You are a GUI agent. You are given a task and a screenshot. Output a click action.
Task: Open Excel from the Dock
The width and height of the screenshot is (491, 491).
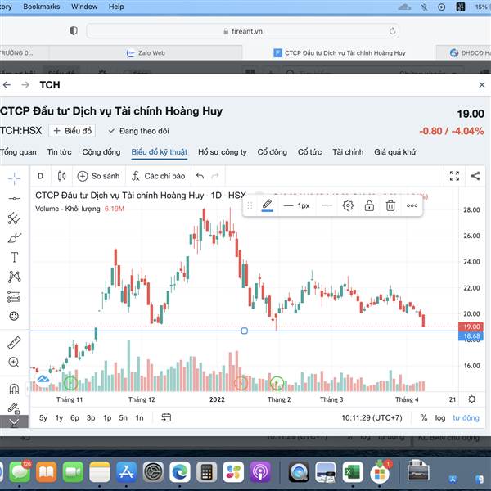click(x=352, y=472)
